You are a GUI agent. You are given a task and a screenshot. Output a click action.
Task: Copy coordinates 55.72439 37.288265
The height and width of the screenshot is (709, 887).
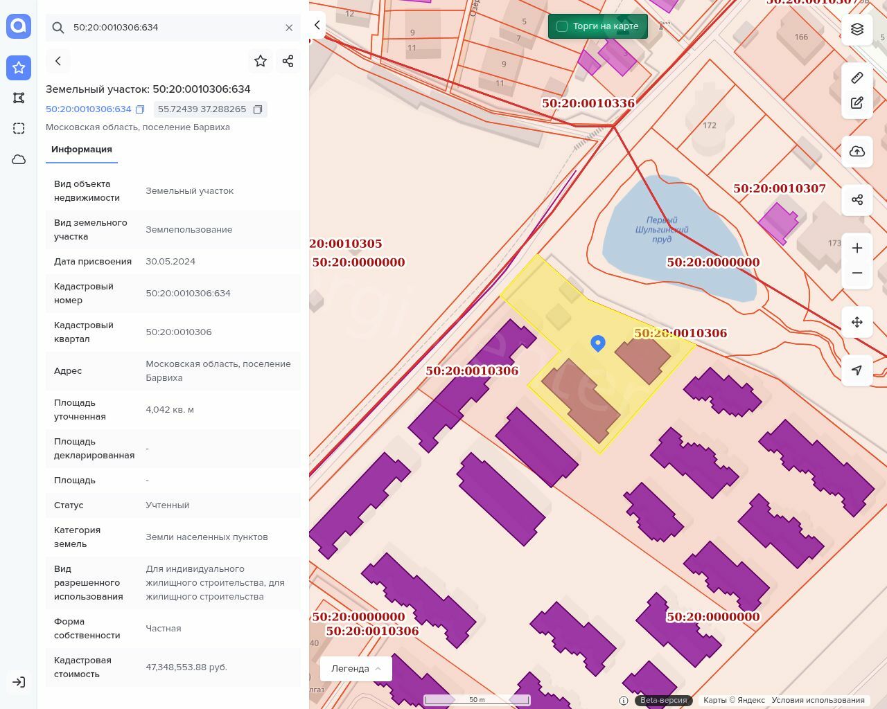[x=258, y=109]
